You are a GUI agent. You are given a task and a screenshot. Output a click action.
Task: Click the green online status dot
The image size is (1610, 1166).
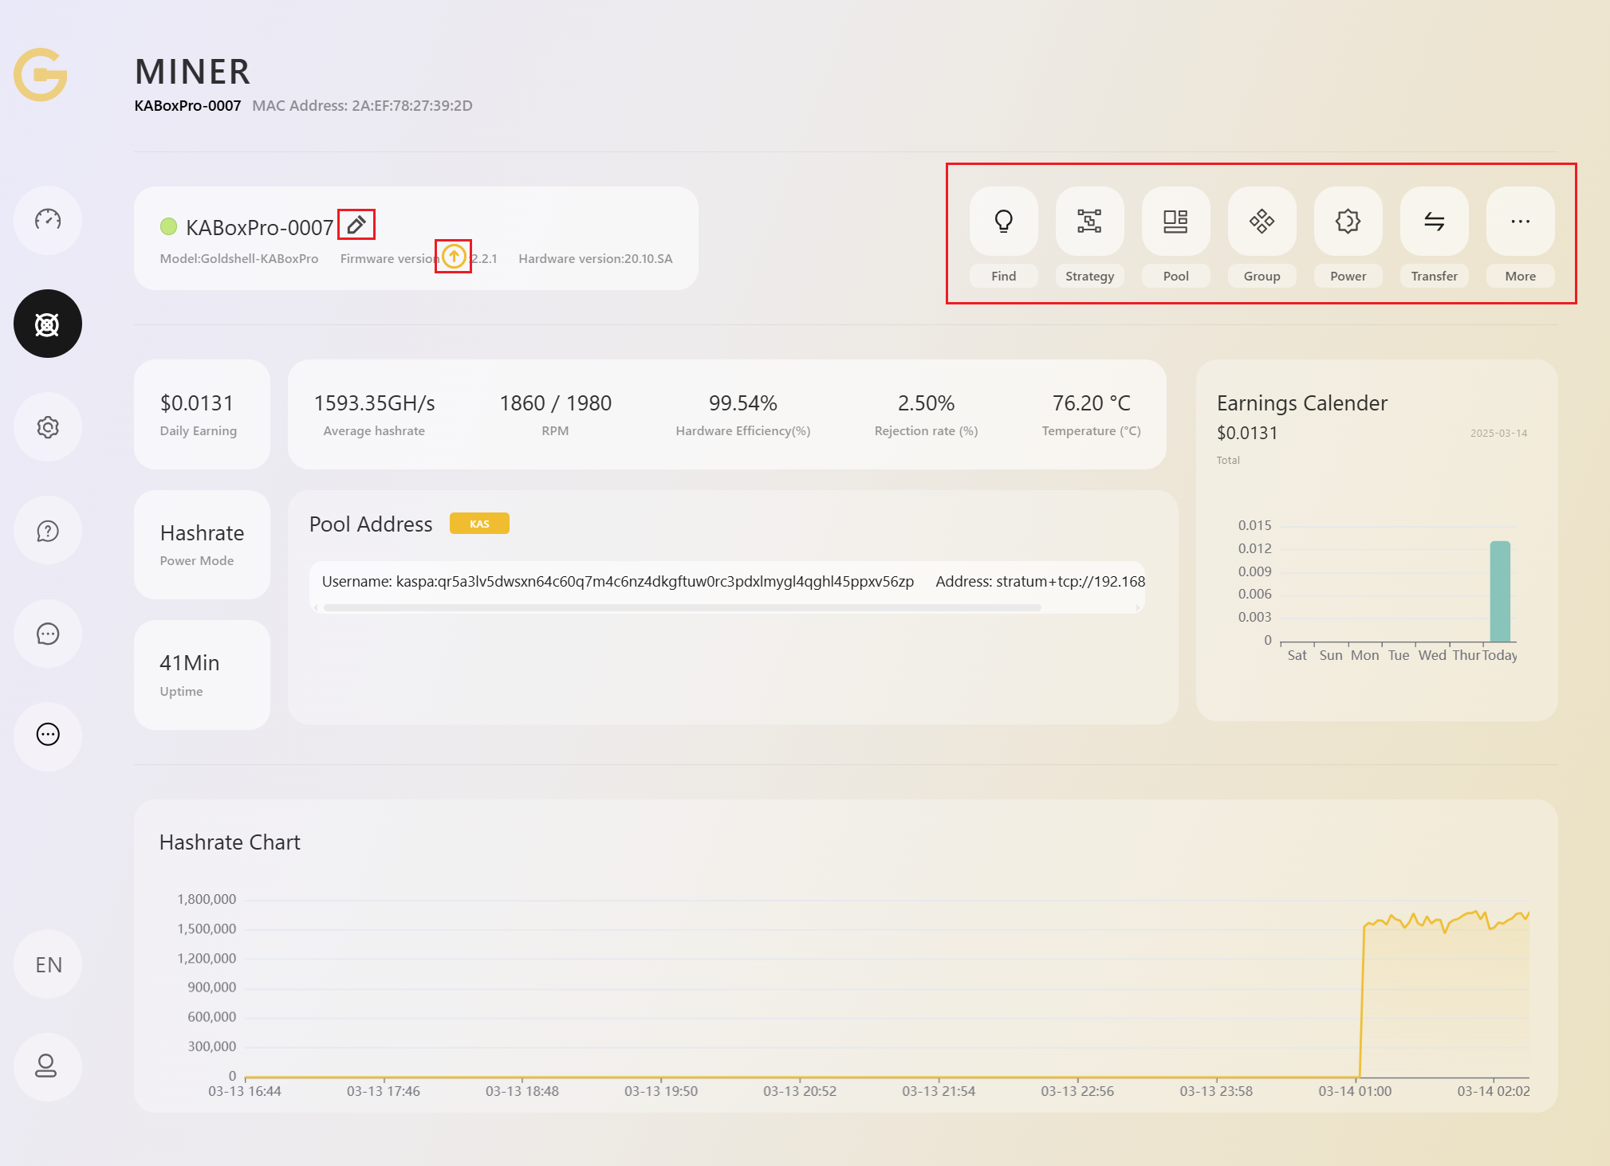click(168, 226)
